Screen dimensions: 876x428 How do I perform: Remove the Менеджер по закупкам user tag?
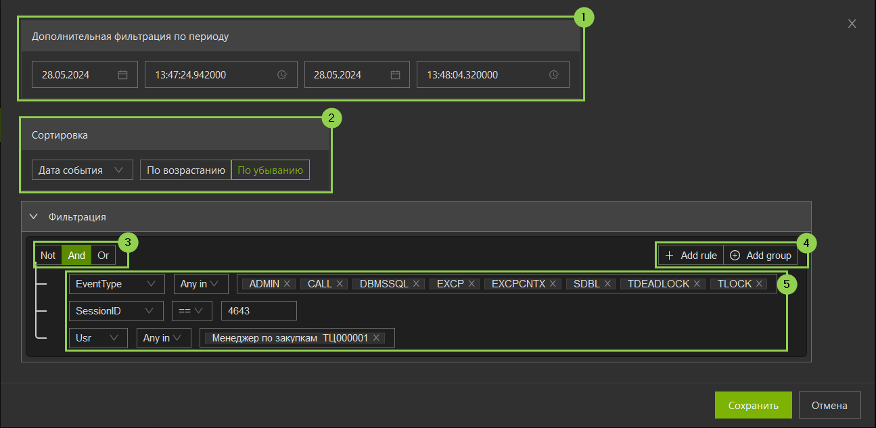coord(376,338)
